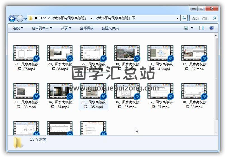Select video thumbnail 32、风水高级教程 32.mp4

click(194, 53)
